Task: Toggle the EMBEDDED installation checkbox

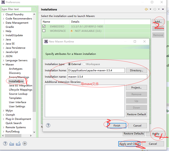Action: click(44, 26)
